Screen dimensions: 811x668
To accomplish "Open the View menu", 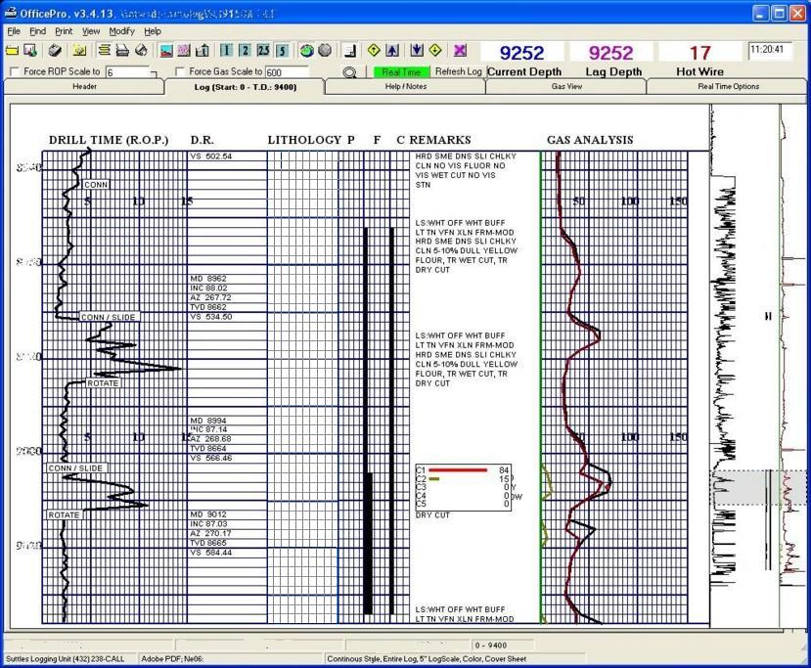I will tap(91, 31).
